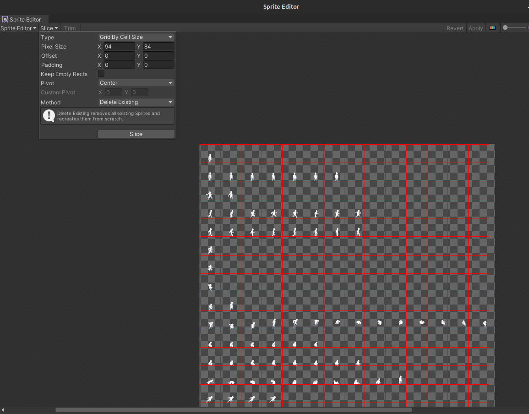Screen dimensions: 529x414
Task: Click the info icon in the Delete Existing notice
Action: [49, 116]
